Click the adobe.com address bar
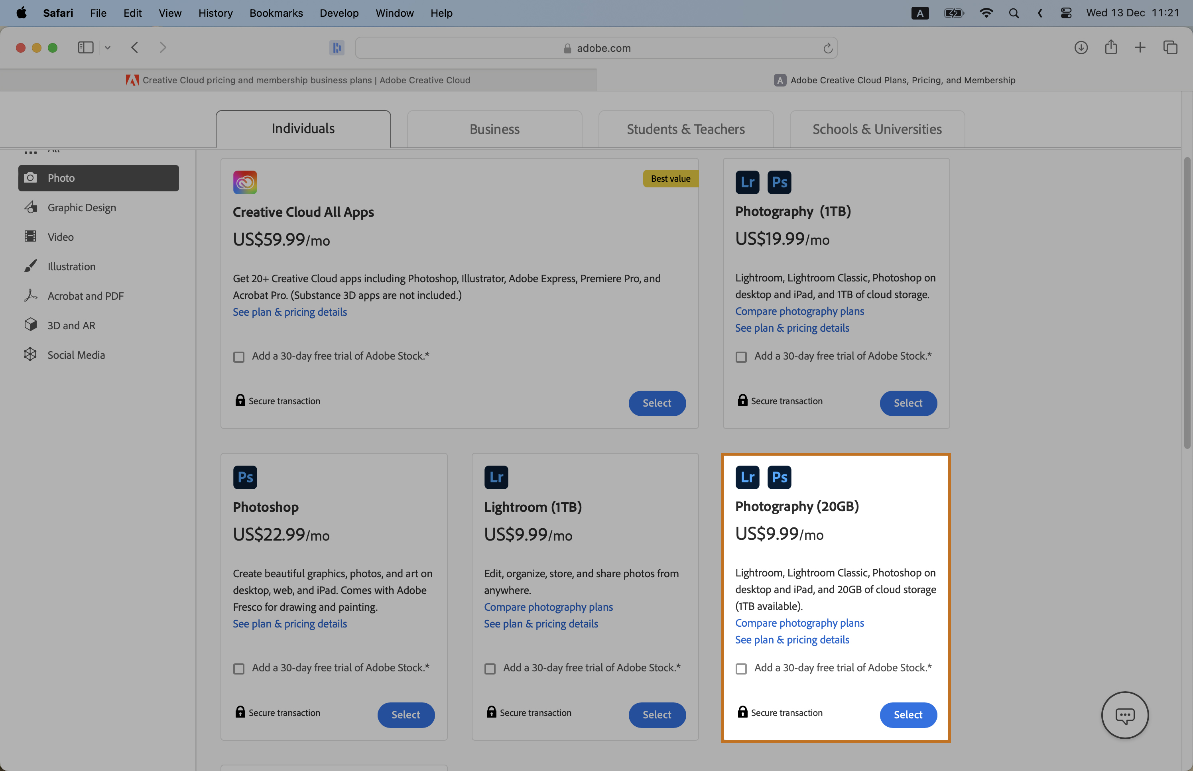The width and height of the screenshot is (1193, 771). pos(596,48)
